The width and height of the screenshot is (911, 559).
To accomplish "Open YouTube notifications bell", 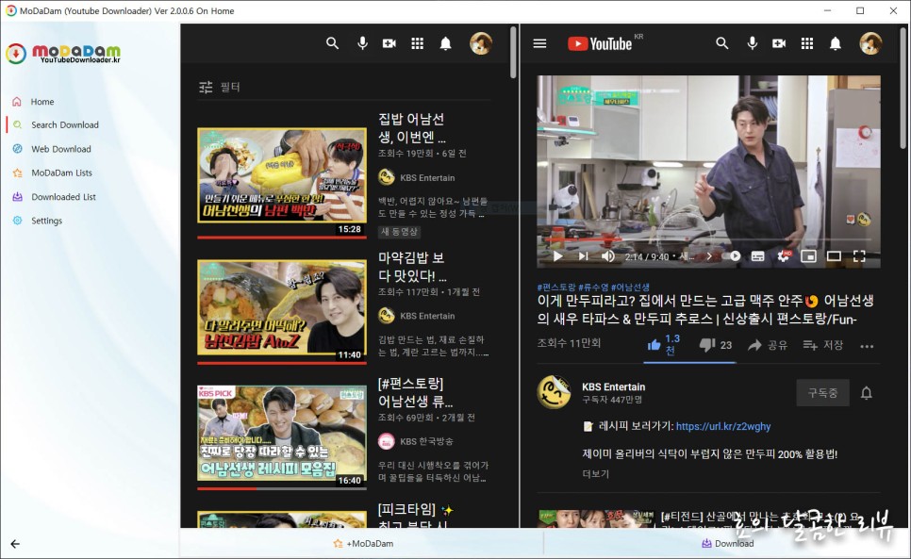I will coord(836,43).
